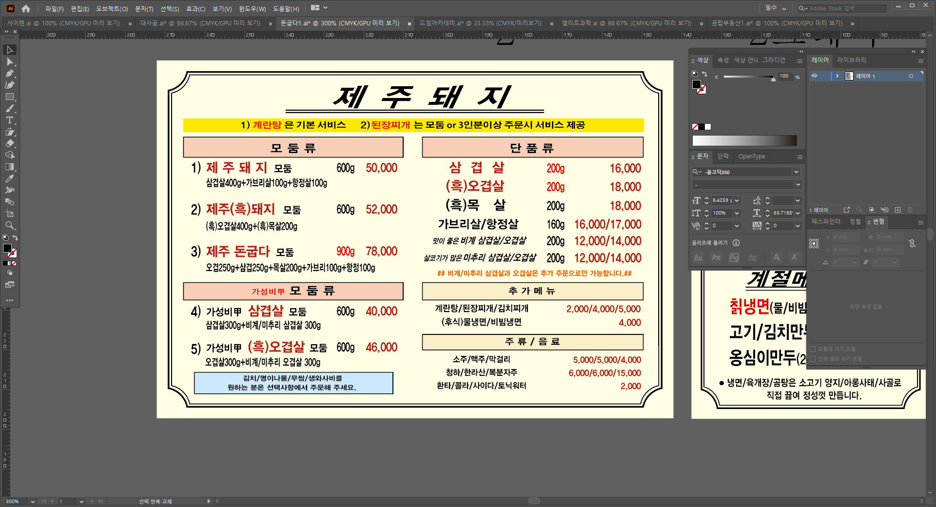Expand 레이어 1 sublayers
The image size is (936, 507).
(x=837, y=76)
